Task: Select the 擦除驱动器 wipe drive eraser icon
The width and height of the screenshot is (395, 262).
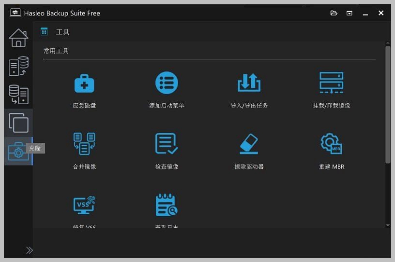Action: (x=249, y=144)
